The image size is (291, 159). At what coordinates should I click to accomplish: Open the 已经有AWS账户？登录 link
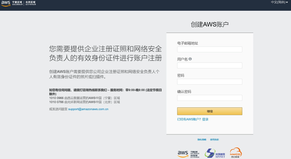(193, 120)
